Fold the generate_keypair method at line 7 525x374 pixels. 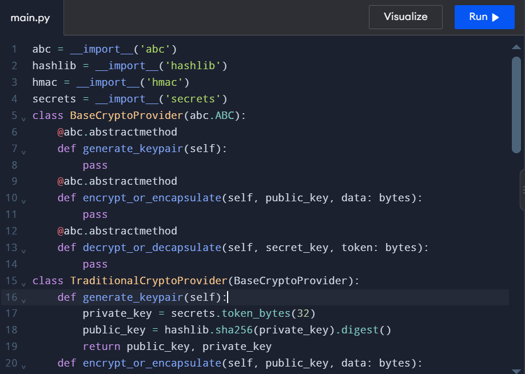pos(23,152)
